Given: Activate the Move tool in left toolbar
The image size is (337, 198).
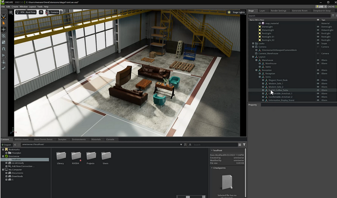Looking at the screenshot, I should coord(4,29).
